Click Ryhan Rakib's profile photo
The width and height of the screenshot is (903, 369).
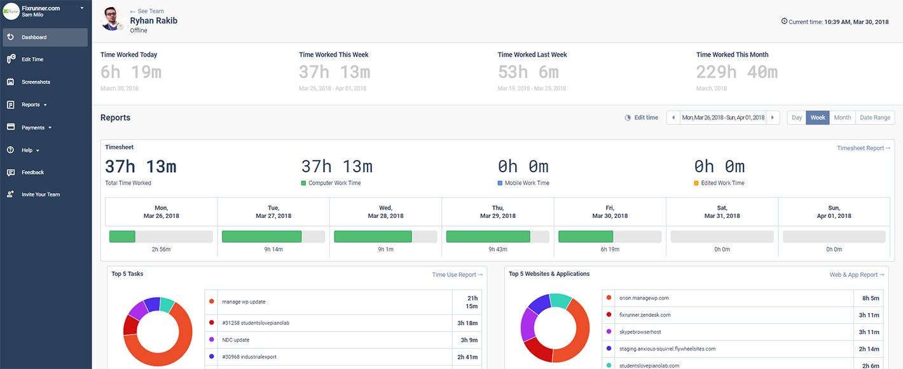tap(112, 19)
